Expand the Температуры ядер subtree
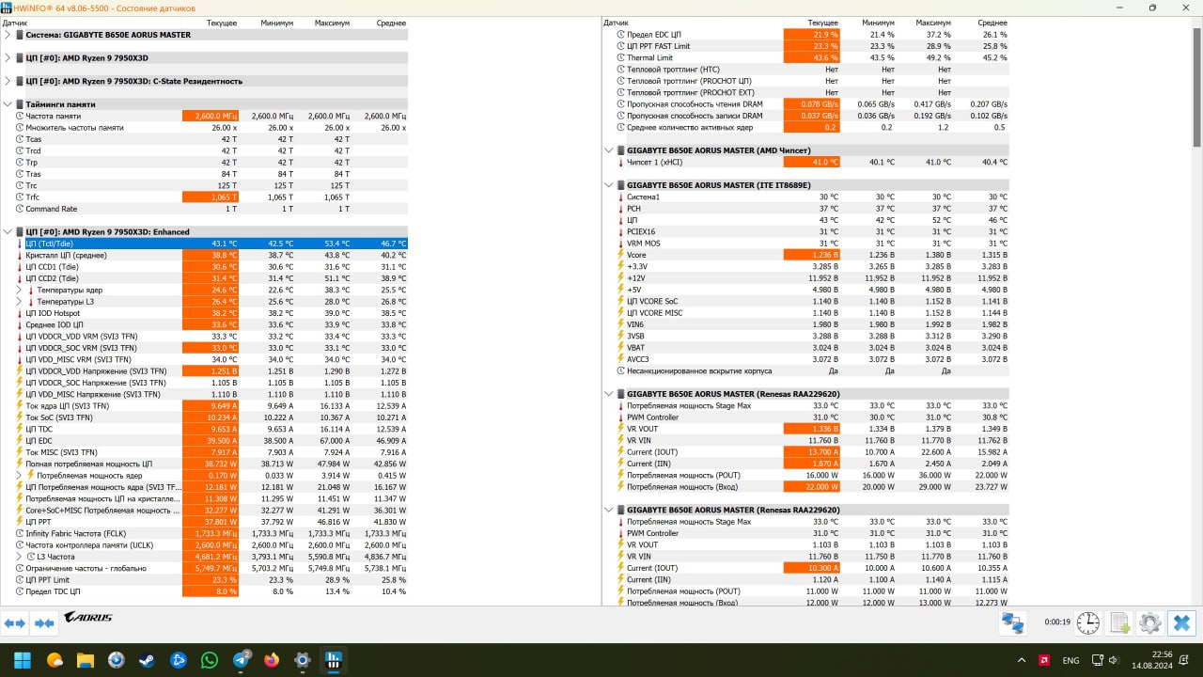1203x677 pixels. pyautogui.click(x=19, y=290)
